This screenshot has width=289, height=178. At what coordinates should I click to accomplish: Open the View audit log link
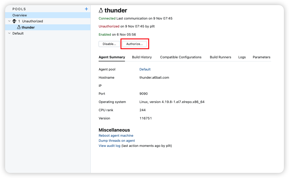(109, 146)
